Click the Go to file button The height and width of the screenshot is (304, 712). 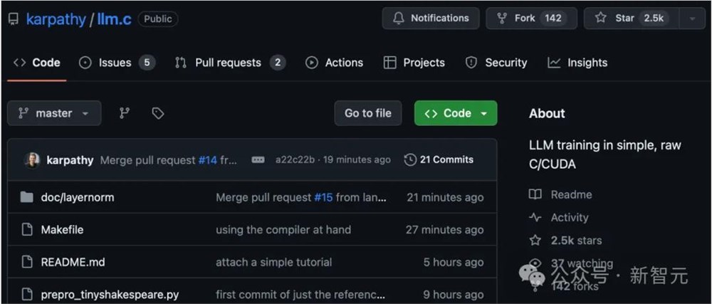(x=368, y=113)
